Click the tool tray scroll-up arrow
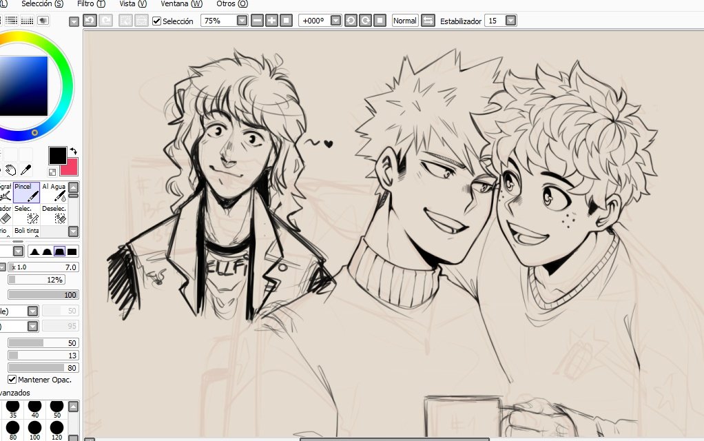The height and width of the screenshot is (441, 704). pos(74,187)
